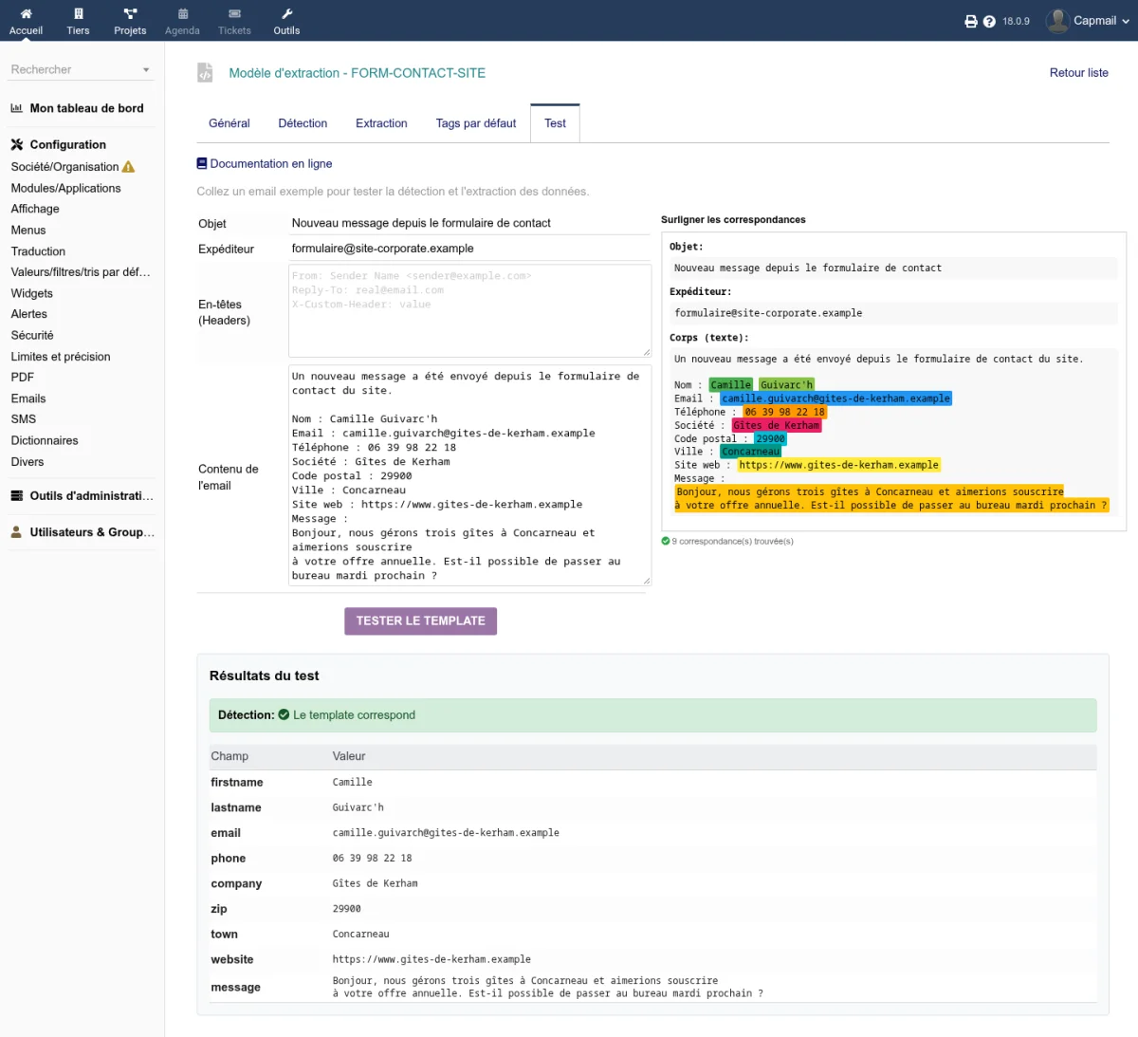Click the 'firstname' result row label
The height and width of the screenshot is (1037, 1138).
237,783
